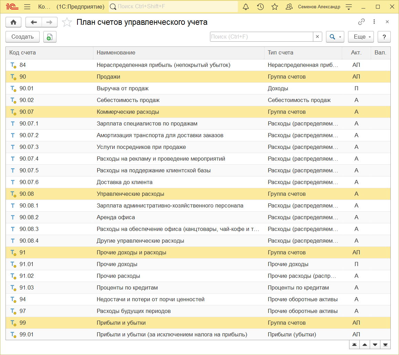Select row Зарплата административно-хозяйственного персонала
This screenshot has height=355, width=399.
pyautogui.click(x=198, y=206)
